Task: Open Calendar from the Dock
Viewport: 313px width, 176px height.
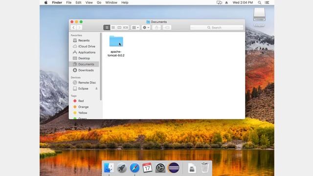Action: point(147,168)
